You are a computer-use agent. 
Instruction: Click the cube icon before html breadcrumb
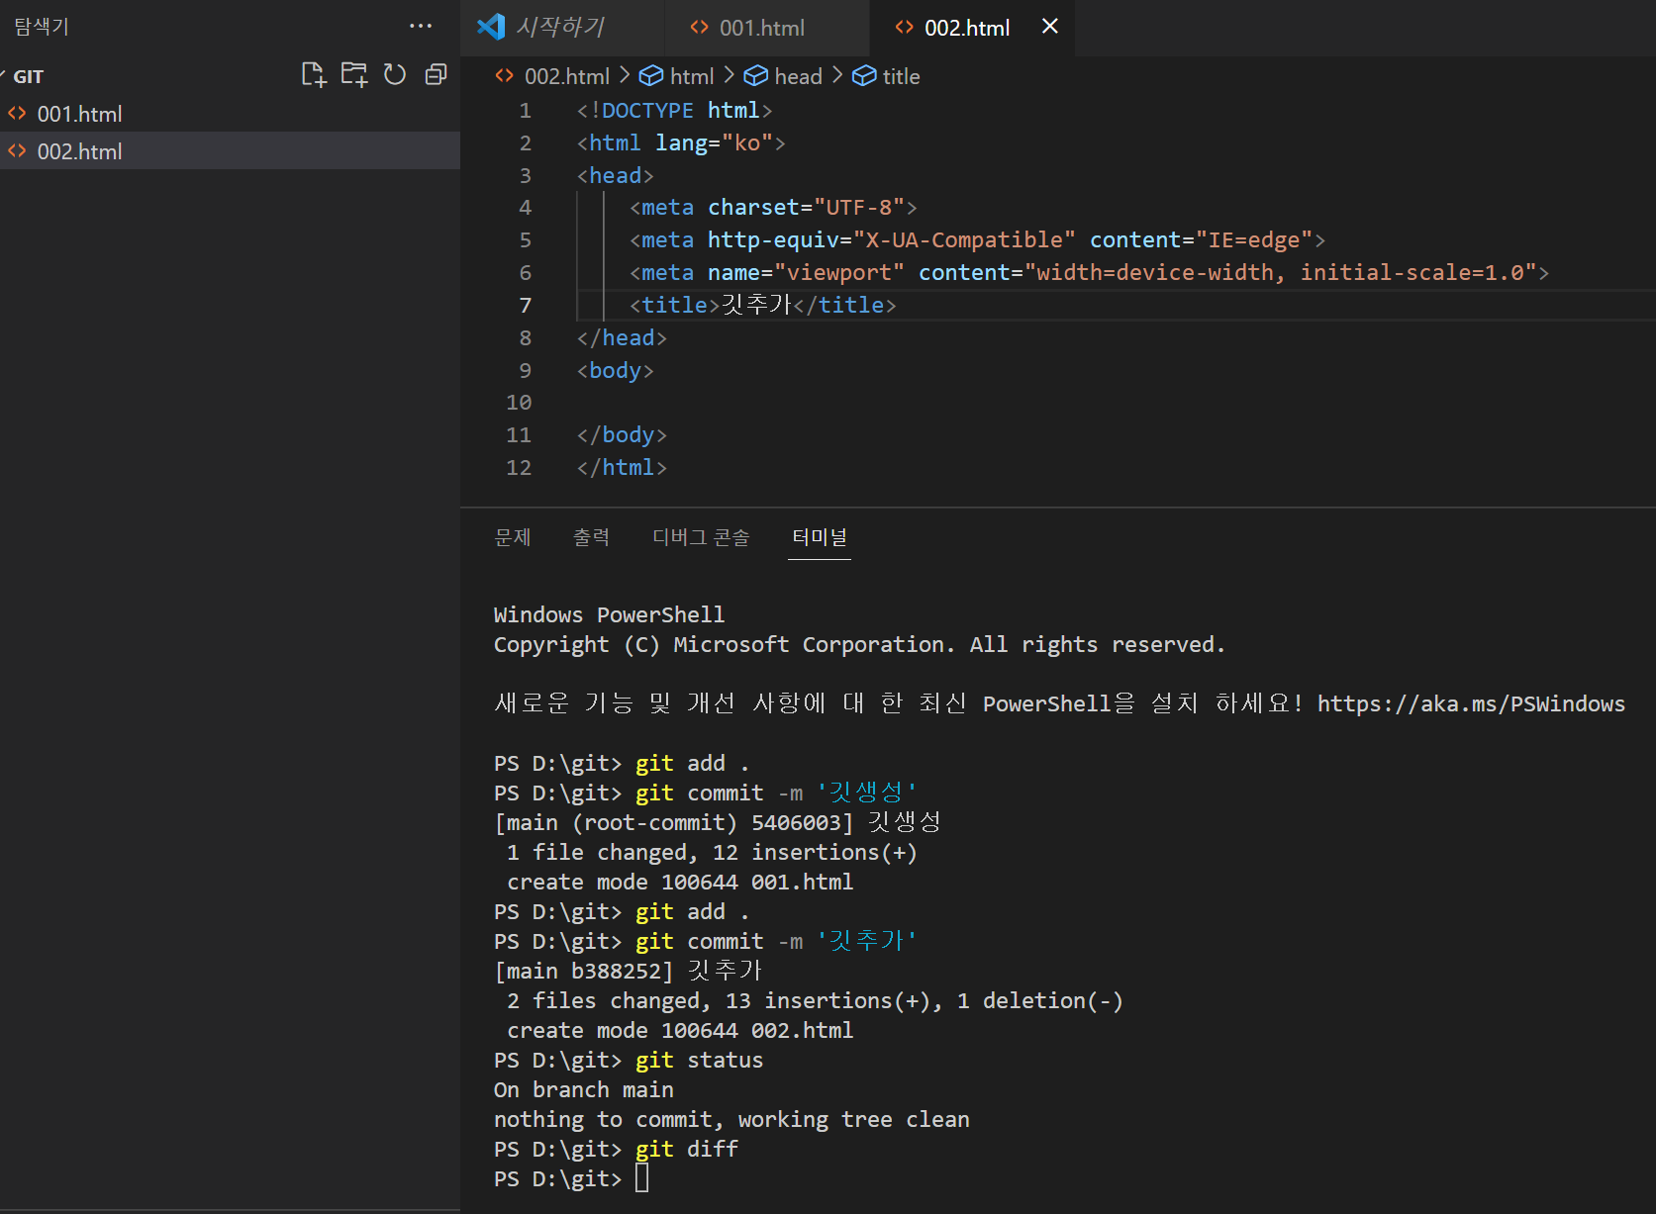point(651,76)
